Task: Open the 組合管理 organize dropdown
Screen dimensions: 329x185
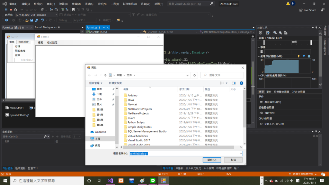Action: pyautogui.click(x=96, y=83)
